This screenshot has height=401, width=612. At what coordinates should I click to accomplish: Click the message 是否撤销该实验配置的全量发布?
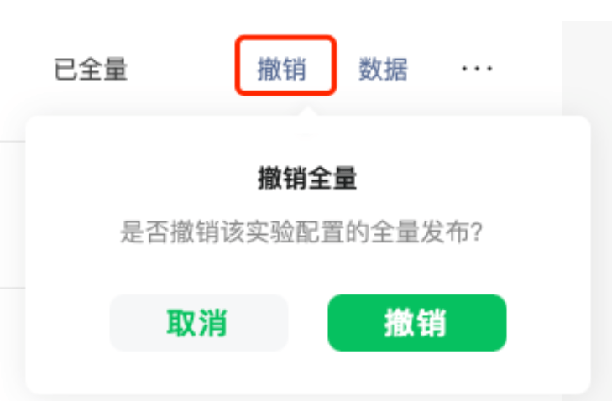301,232
